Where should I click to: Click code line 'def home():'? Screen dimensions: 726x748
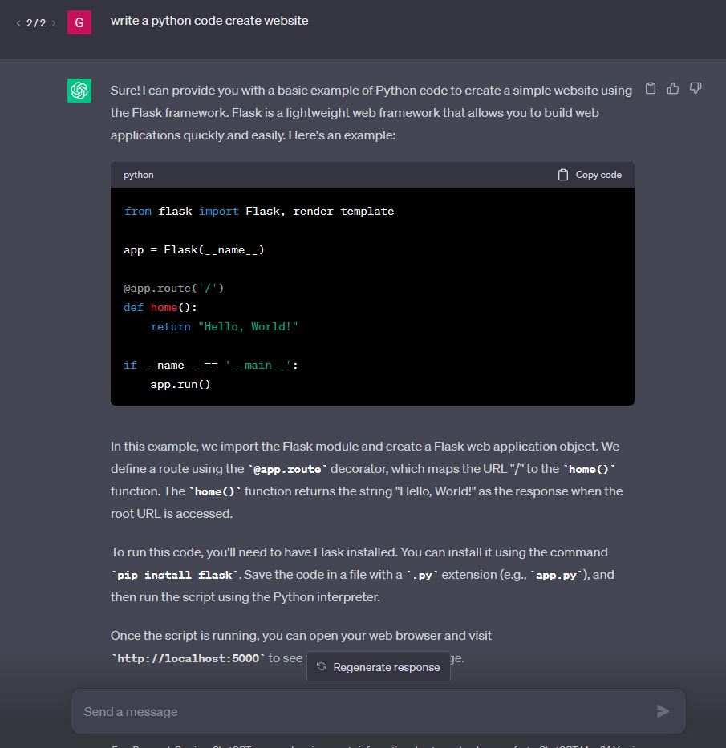[x=160, y=308]
